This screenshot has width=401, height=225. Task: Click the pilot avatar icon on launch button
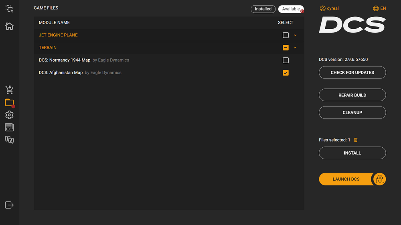379,179
